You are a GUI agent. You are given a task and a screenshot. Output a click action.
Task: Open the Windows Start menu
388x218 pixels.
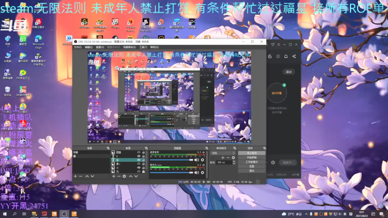(x=5, y=214)
